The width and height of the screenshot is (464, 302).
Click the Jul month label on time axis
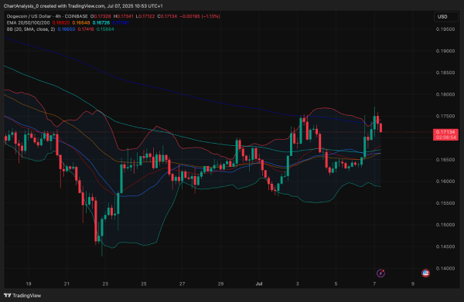click(x=259, y=283)
